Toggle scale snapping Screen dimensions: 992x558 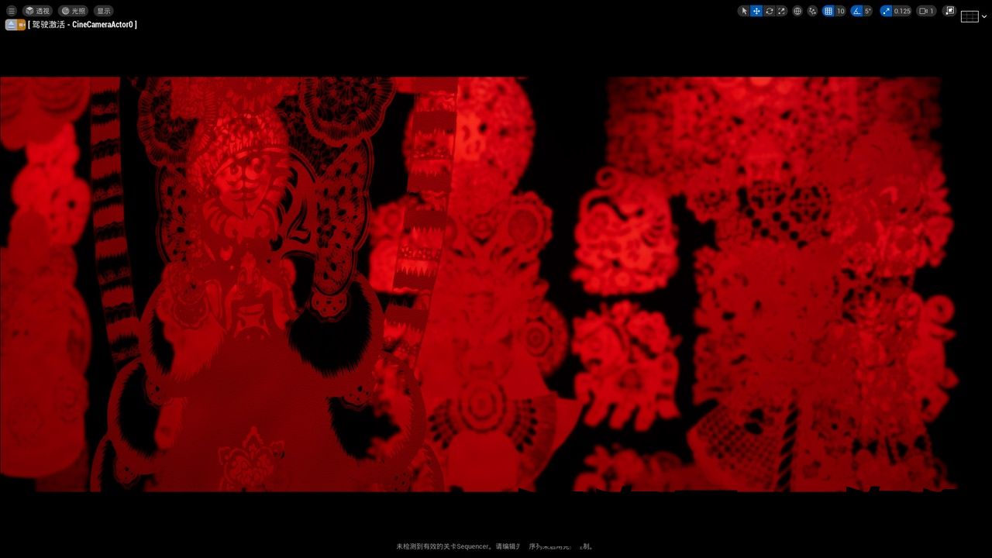click(x=887, y=11)
